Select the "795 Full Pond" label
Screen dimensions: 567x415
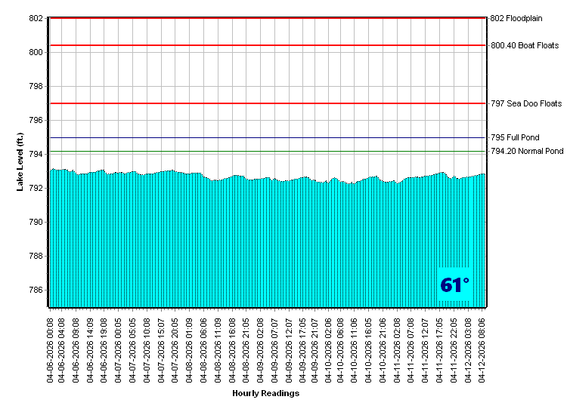[513, 138]
